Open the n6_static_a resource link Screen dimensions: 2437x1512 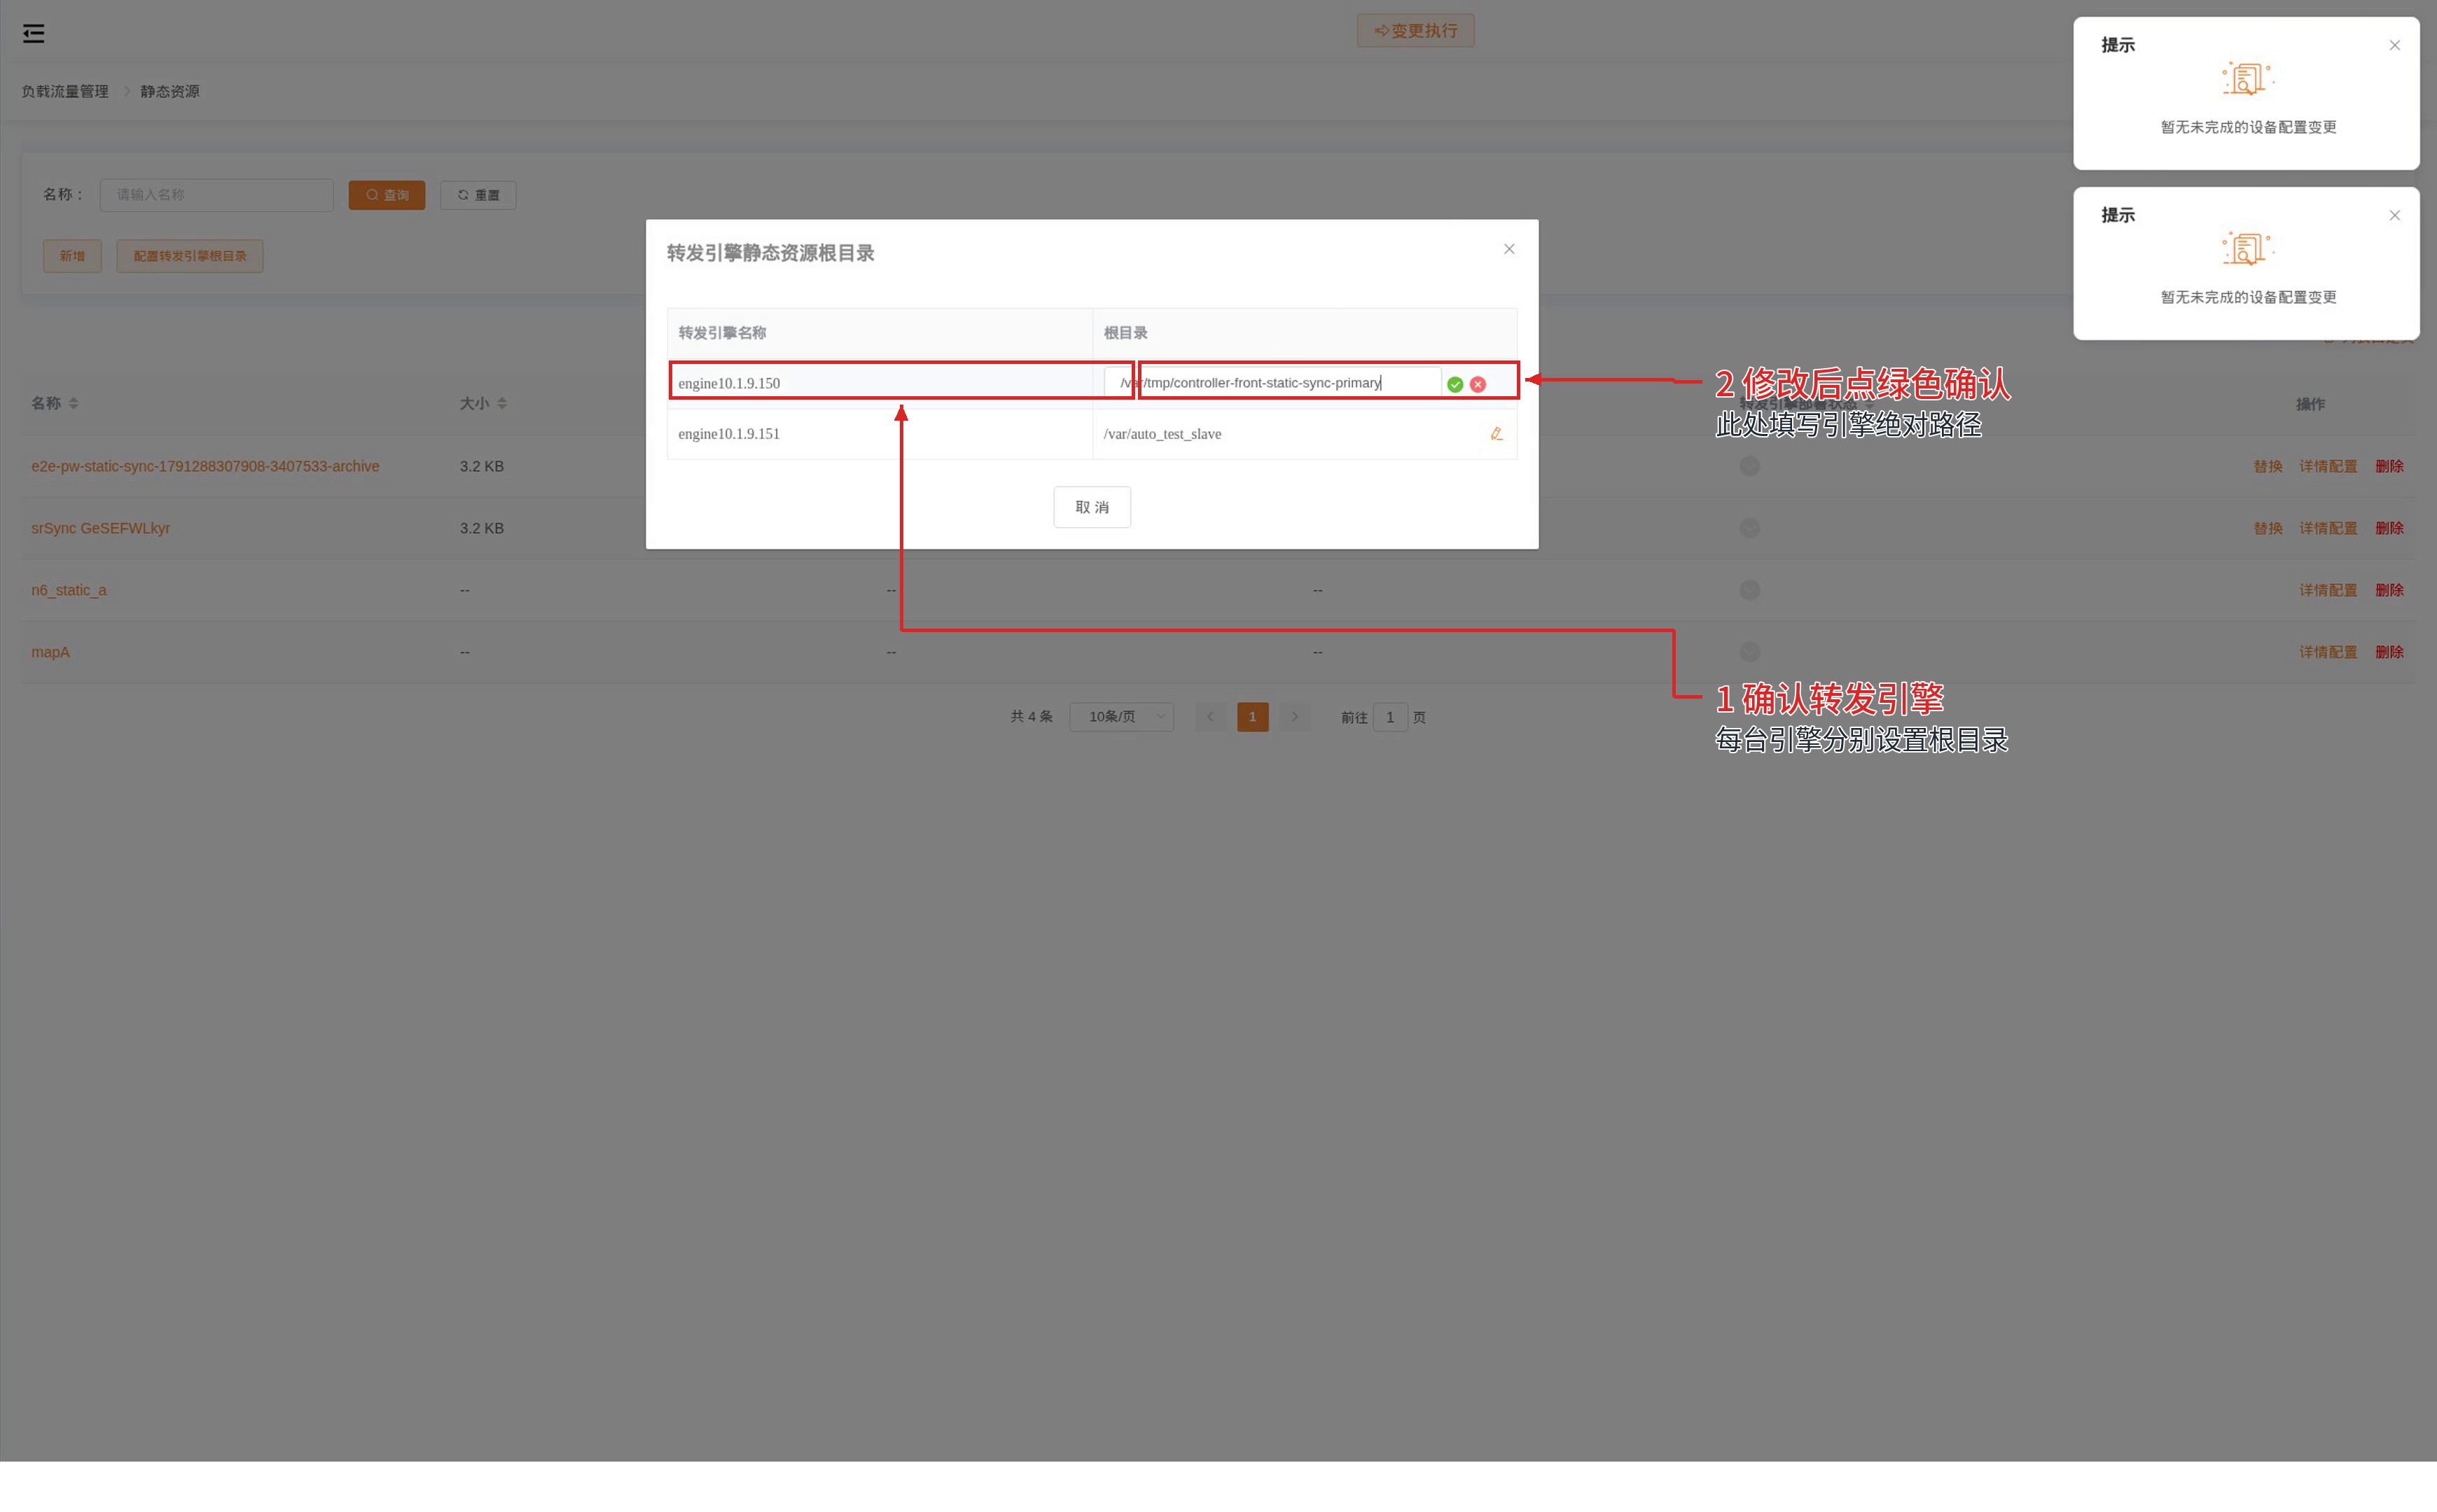tap(68, 590)
